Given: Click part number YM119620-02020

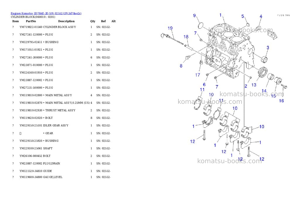Looking at the screenshot, I should point(31,118).
